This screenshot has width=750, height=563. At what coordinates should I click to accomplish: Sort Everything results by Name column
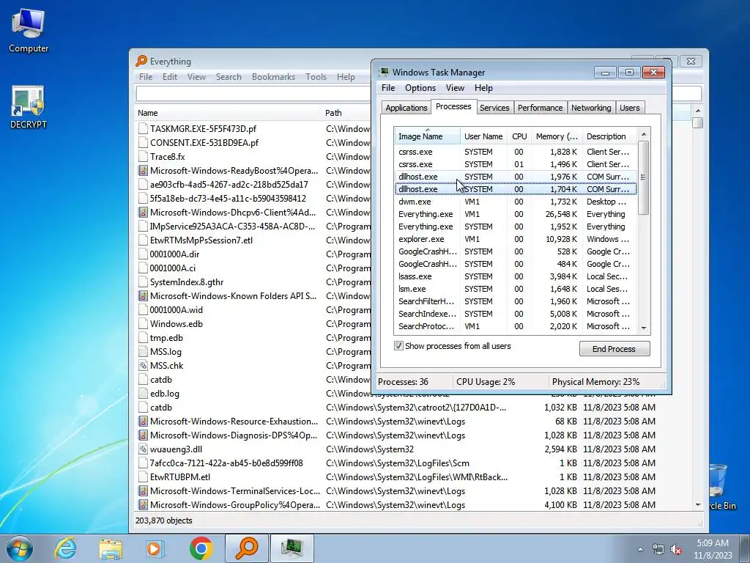[x=229, y=113]
